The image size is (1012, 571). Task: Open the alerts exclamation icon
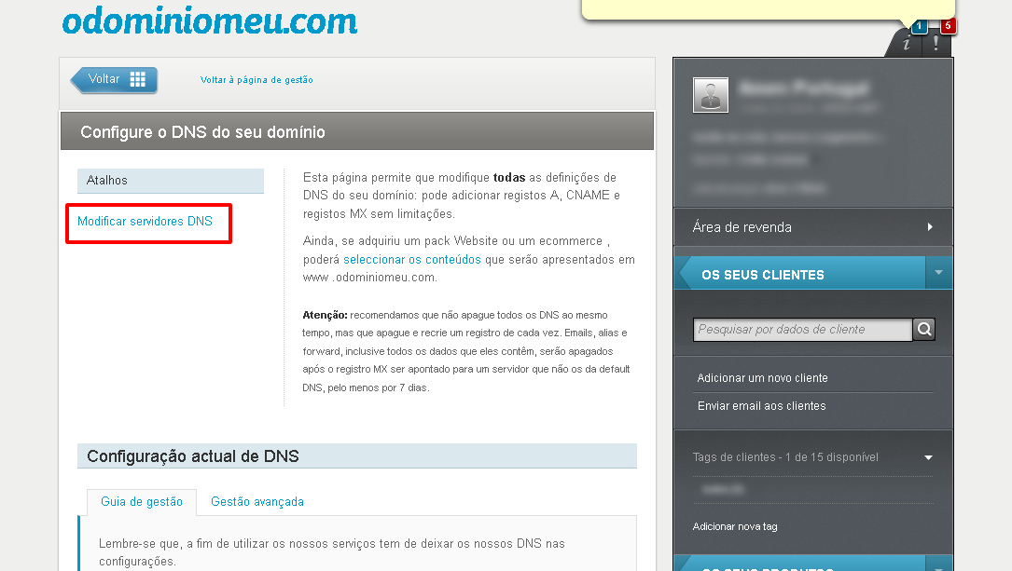[x=936, y=43]
